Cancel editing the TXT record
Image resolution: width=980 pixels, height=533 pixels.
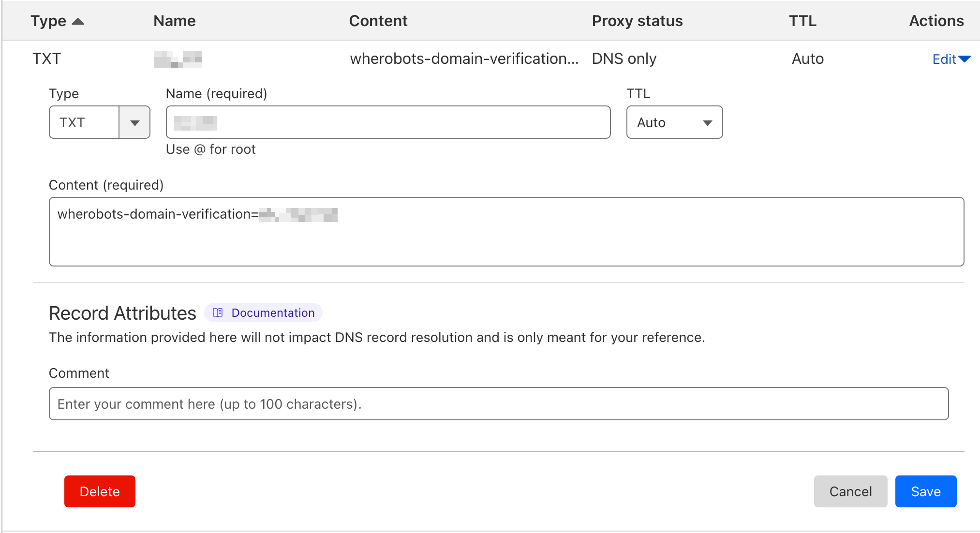click(x=850, y=491)
